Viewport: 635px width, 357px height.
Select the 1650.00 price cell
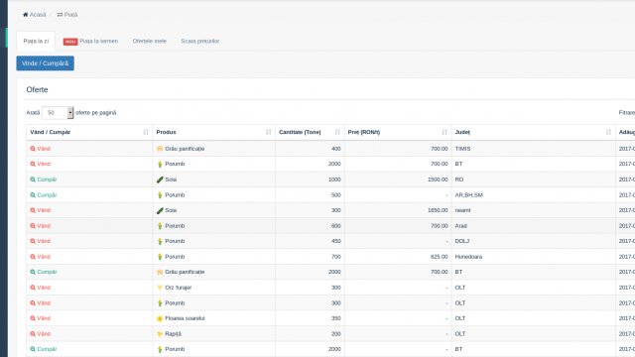coord(398,210)
